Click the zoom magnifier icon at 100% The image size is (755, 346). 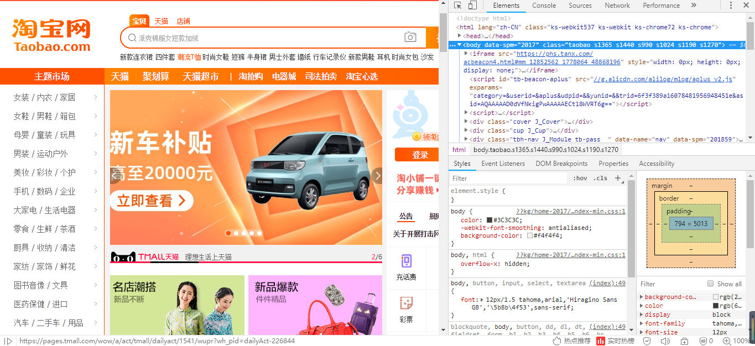[727, 341]
